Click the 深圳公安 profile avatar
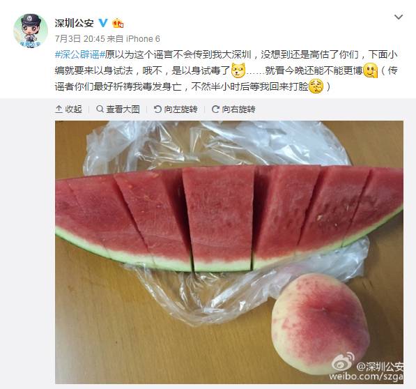Screen dimensions: 416x389 click(31, 31)
